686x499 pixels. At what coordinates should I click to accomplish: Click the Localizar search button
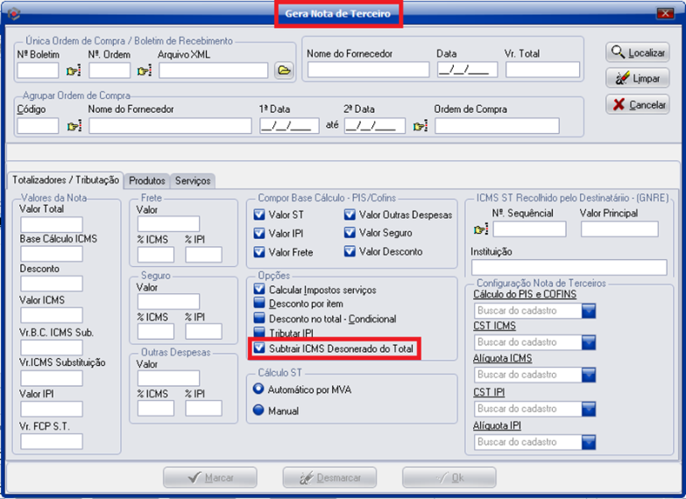(637, 53)
